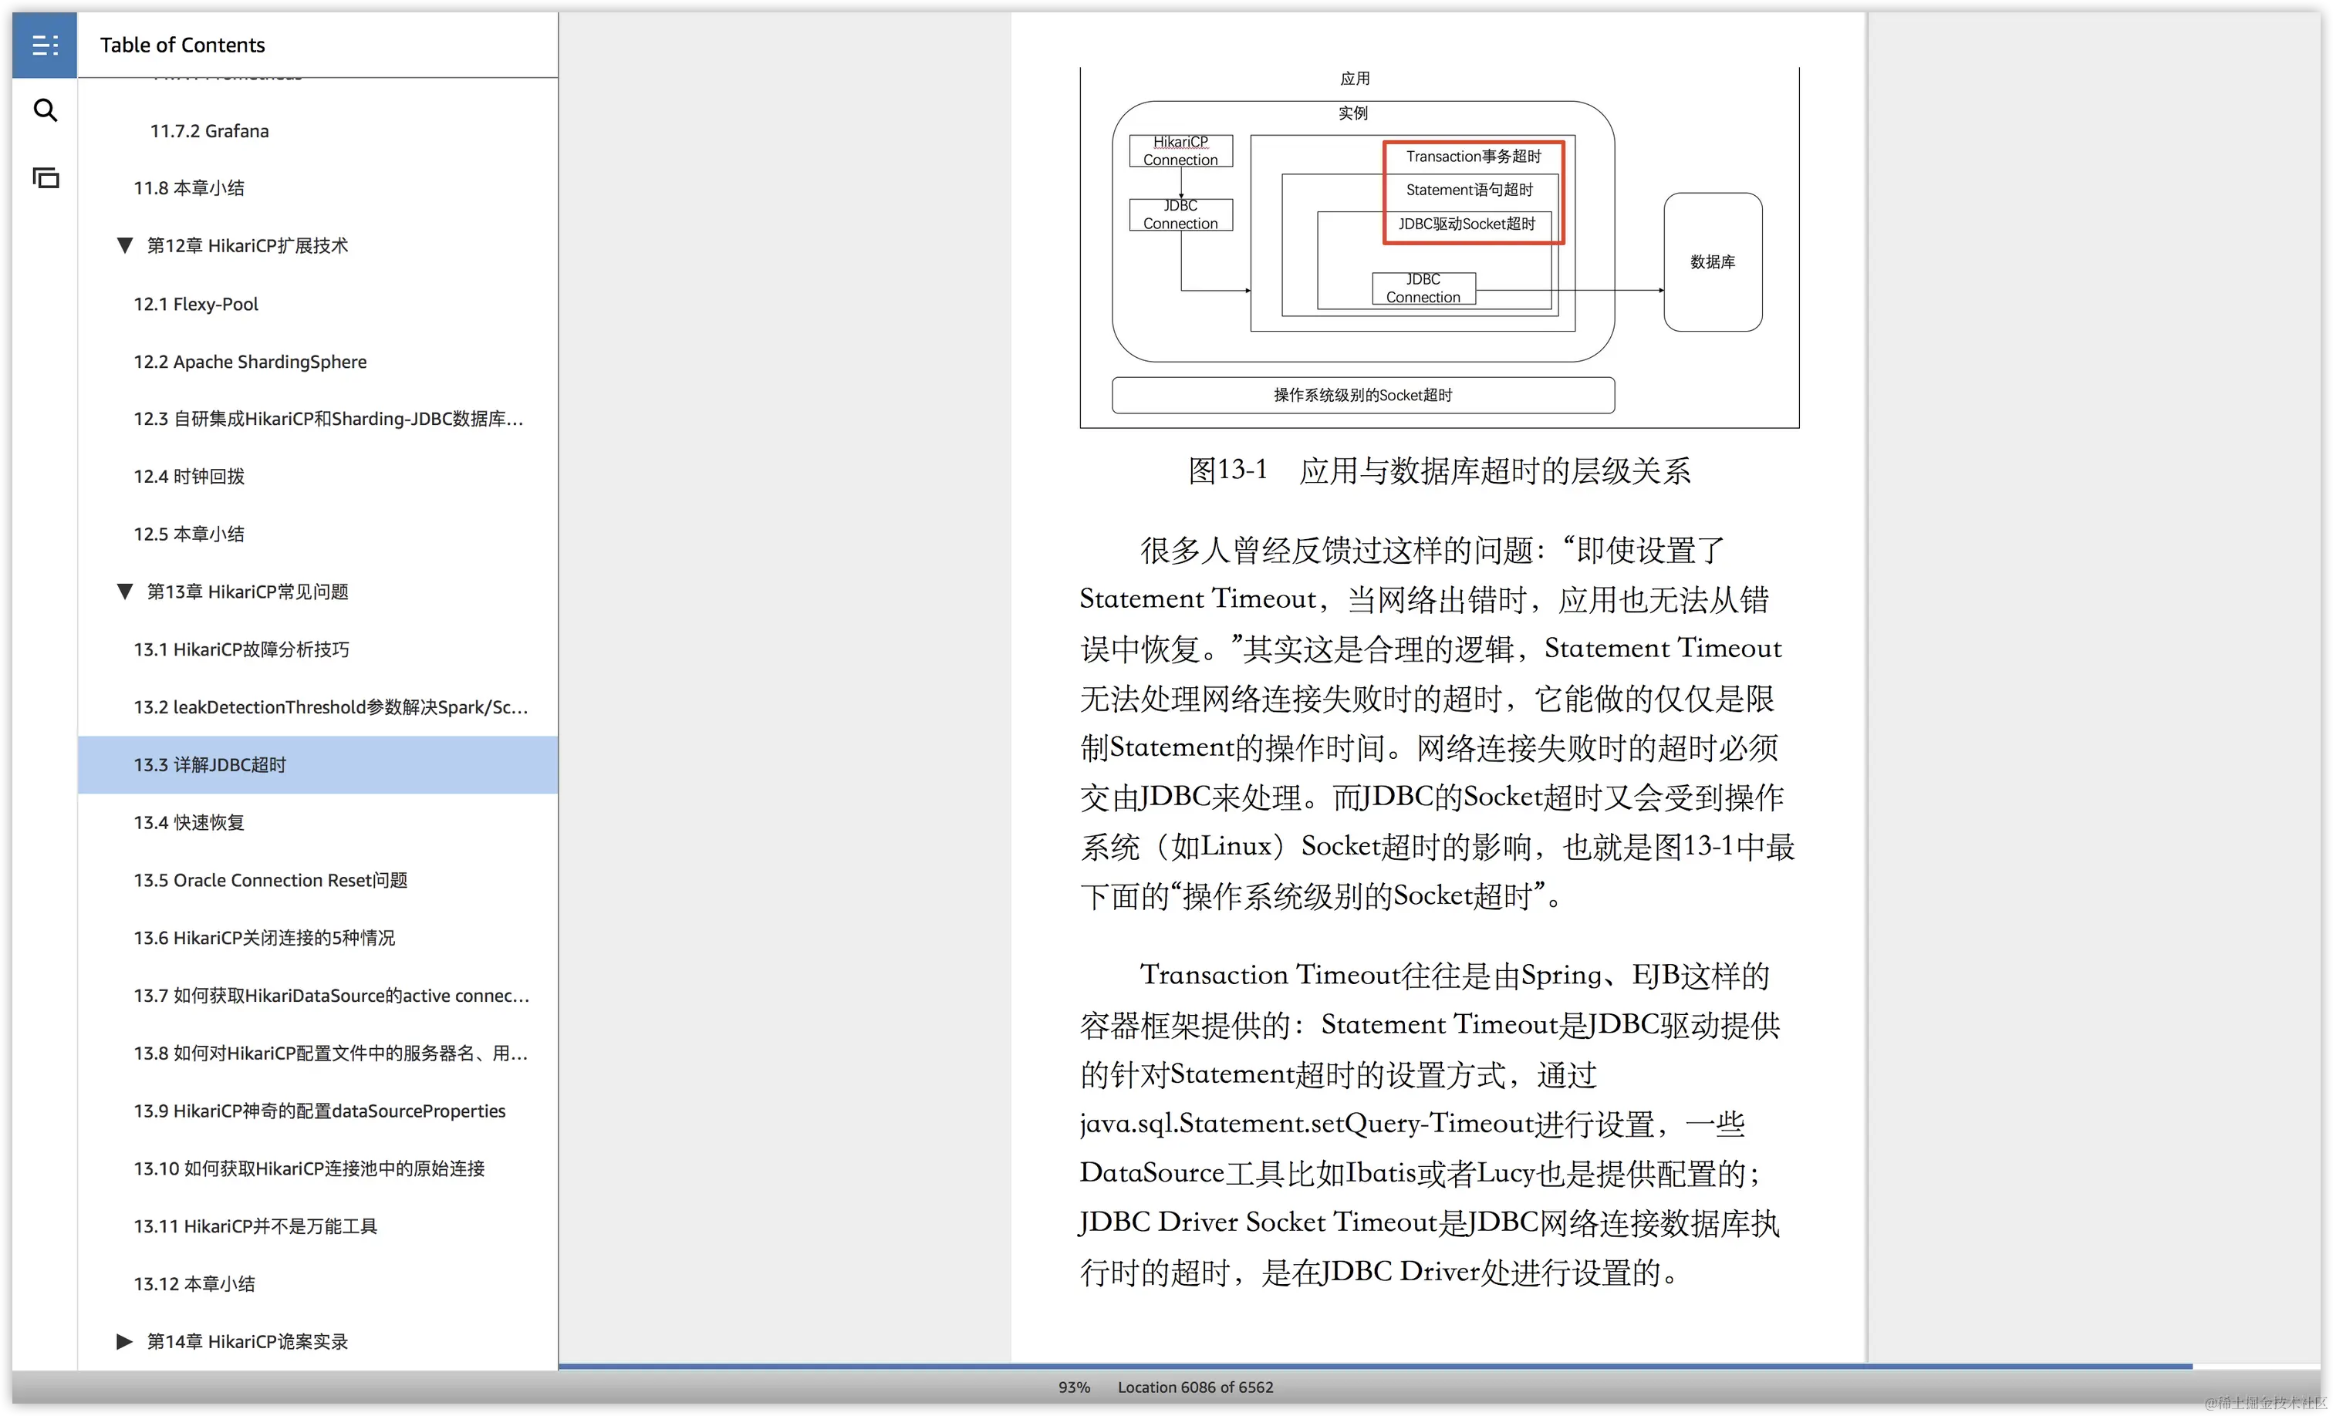The image size is (2333, 1416).
Task: Select 13.3 详解JDBC超时 highlighted entry
Action: point(209,765)
